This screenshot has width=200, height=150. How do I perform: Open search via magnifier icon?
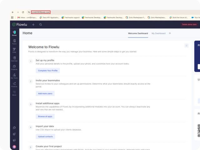[x=41, y=24]
